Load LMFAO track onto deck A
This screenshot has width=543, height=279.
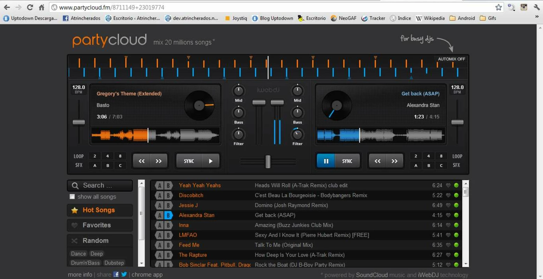point(159,235)
